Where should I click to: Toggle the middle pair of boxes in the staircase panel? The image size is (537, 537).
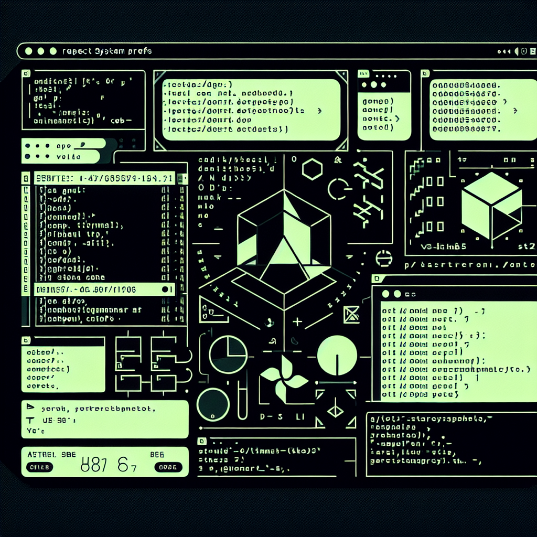pyautogui.click(x=435, y=202)
